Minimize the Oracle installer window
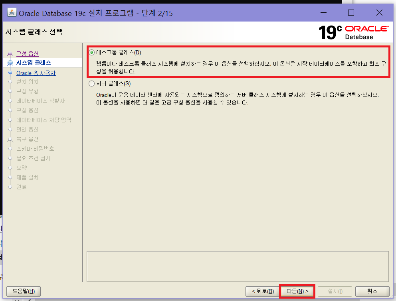This screenshot has width=396, height=301. (323, 13)
